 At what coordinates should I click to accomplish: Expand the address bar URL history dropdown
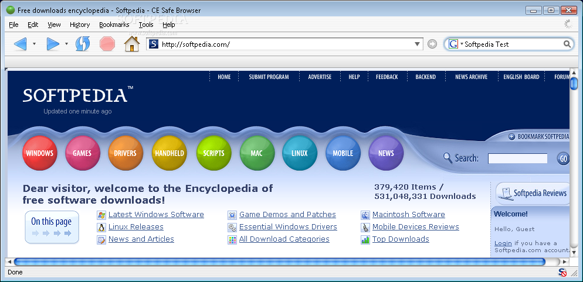[x=418, y=44]
